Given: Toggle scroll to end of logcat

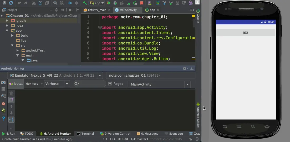Looking at the screenshot, I should [x=11, y=100].
